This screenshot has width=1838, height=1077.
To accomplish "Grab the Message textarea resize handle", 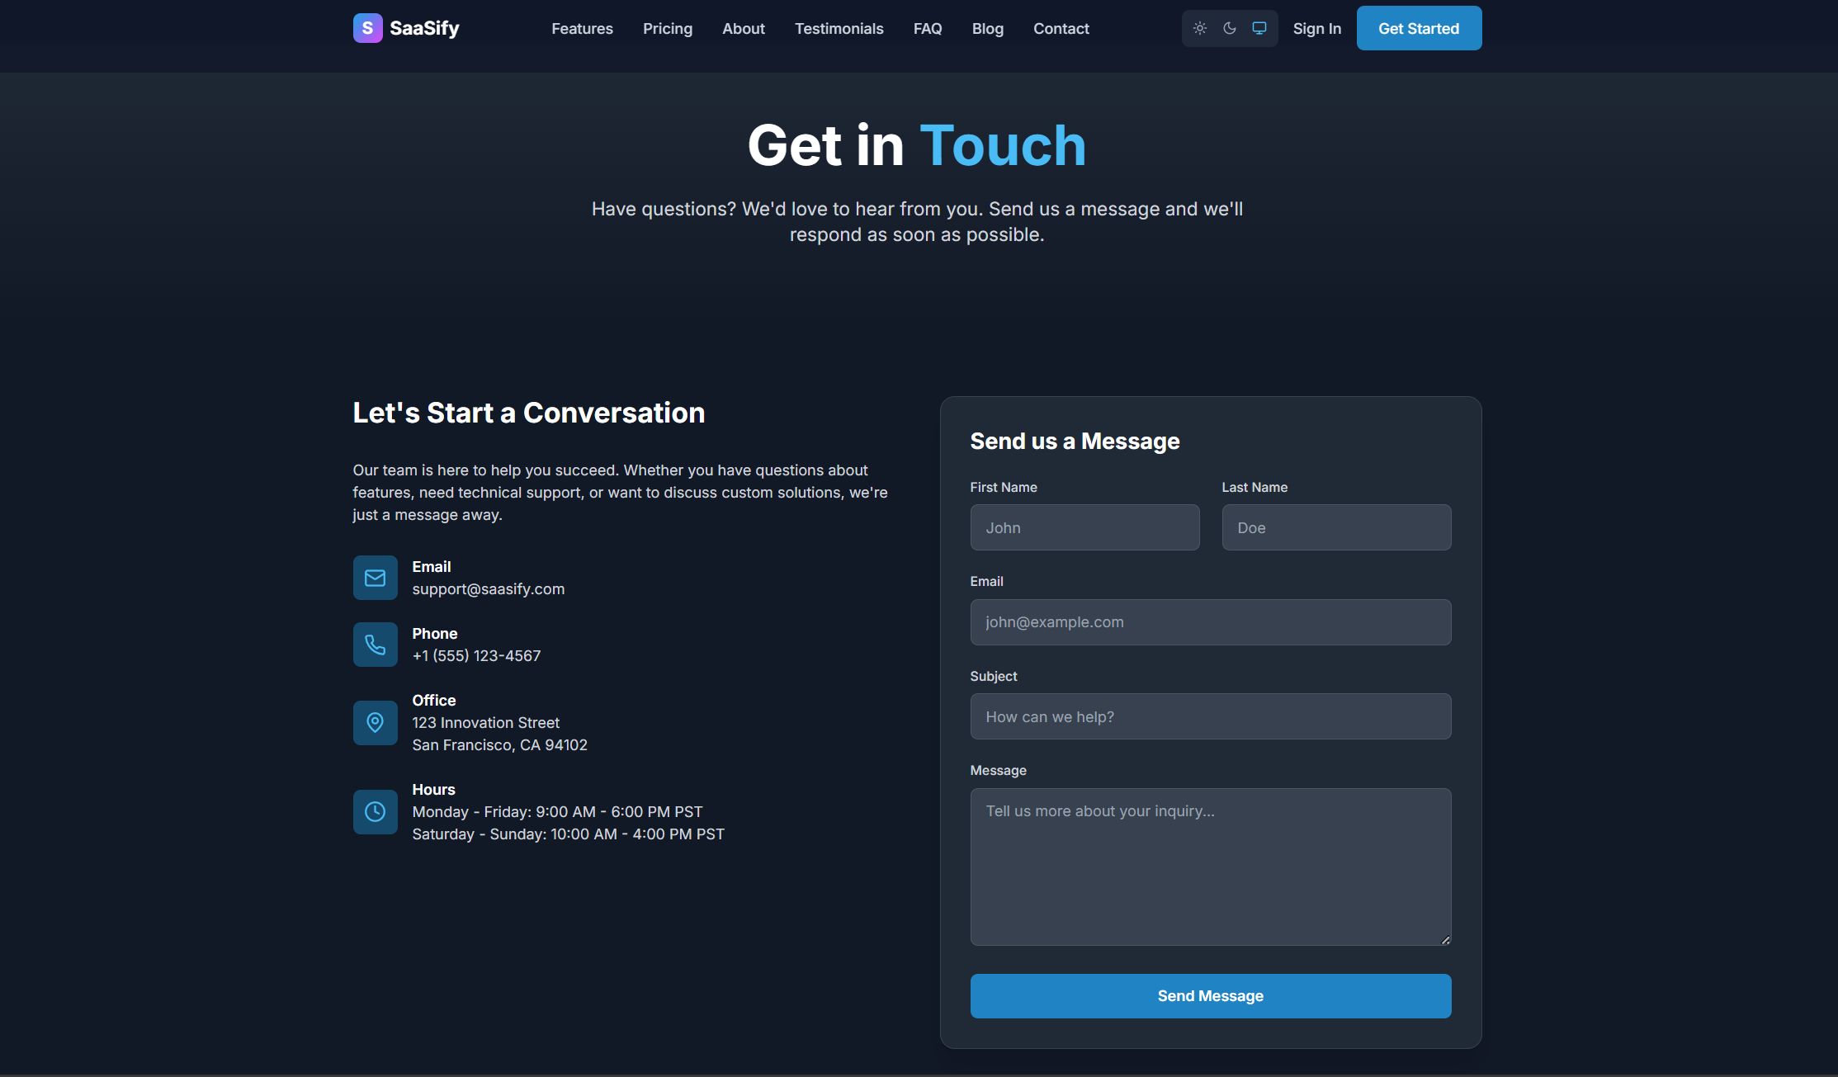I will [x=1445, y=940].
